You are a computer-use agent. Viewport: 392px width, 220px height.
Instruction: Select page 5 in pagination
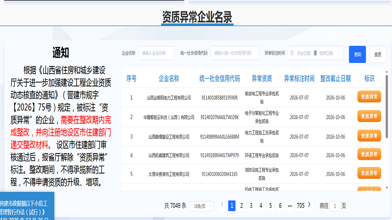point(270,206)
